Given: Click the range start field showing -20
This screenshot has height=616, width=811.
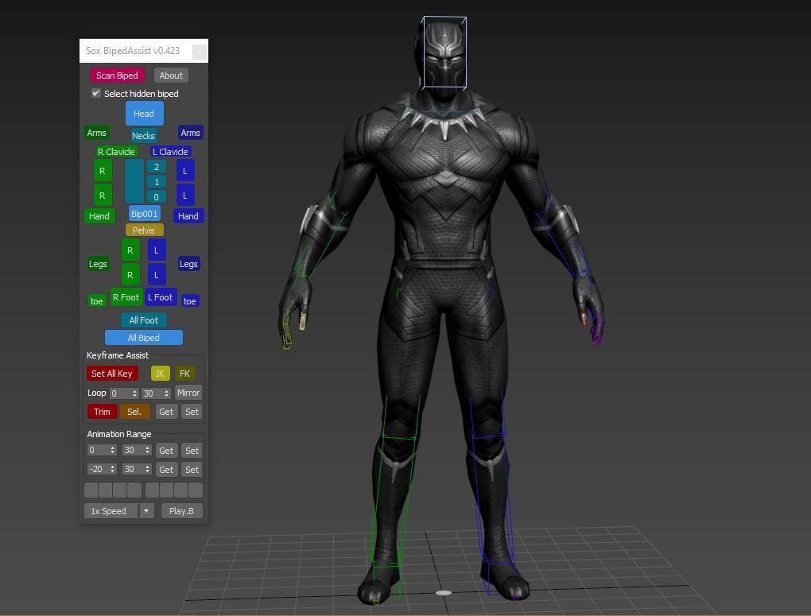Looking at the screenshot, I should 97,470.
